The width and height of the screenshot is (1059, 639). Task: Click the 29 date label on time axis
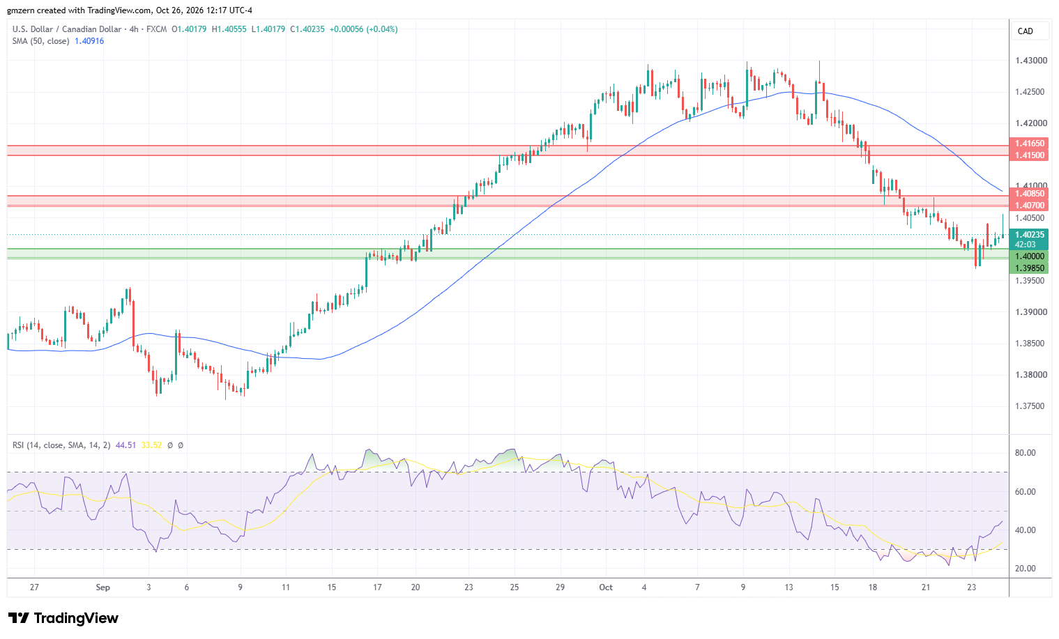click(x=560, y=587)
